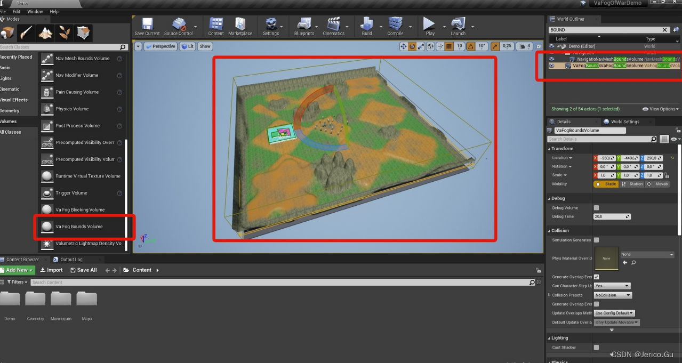Maximize or restore the viewport icon

(x=538, y=46)
